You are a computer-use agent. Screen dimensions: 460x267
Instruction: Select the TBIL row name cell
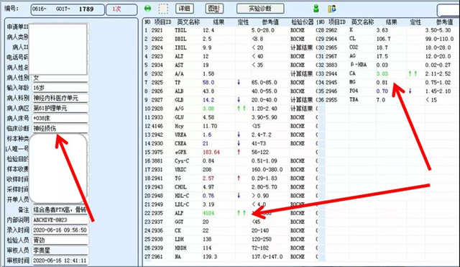pyautogui.click(x=180, y=30)
